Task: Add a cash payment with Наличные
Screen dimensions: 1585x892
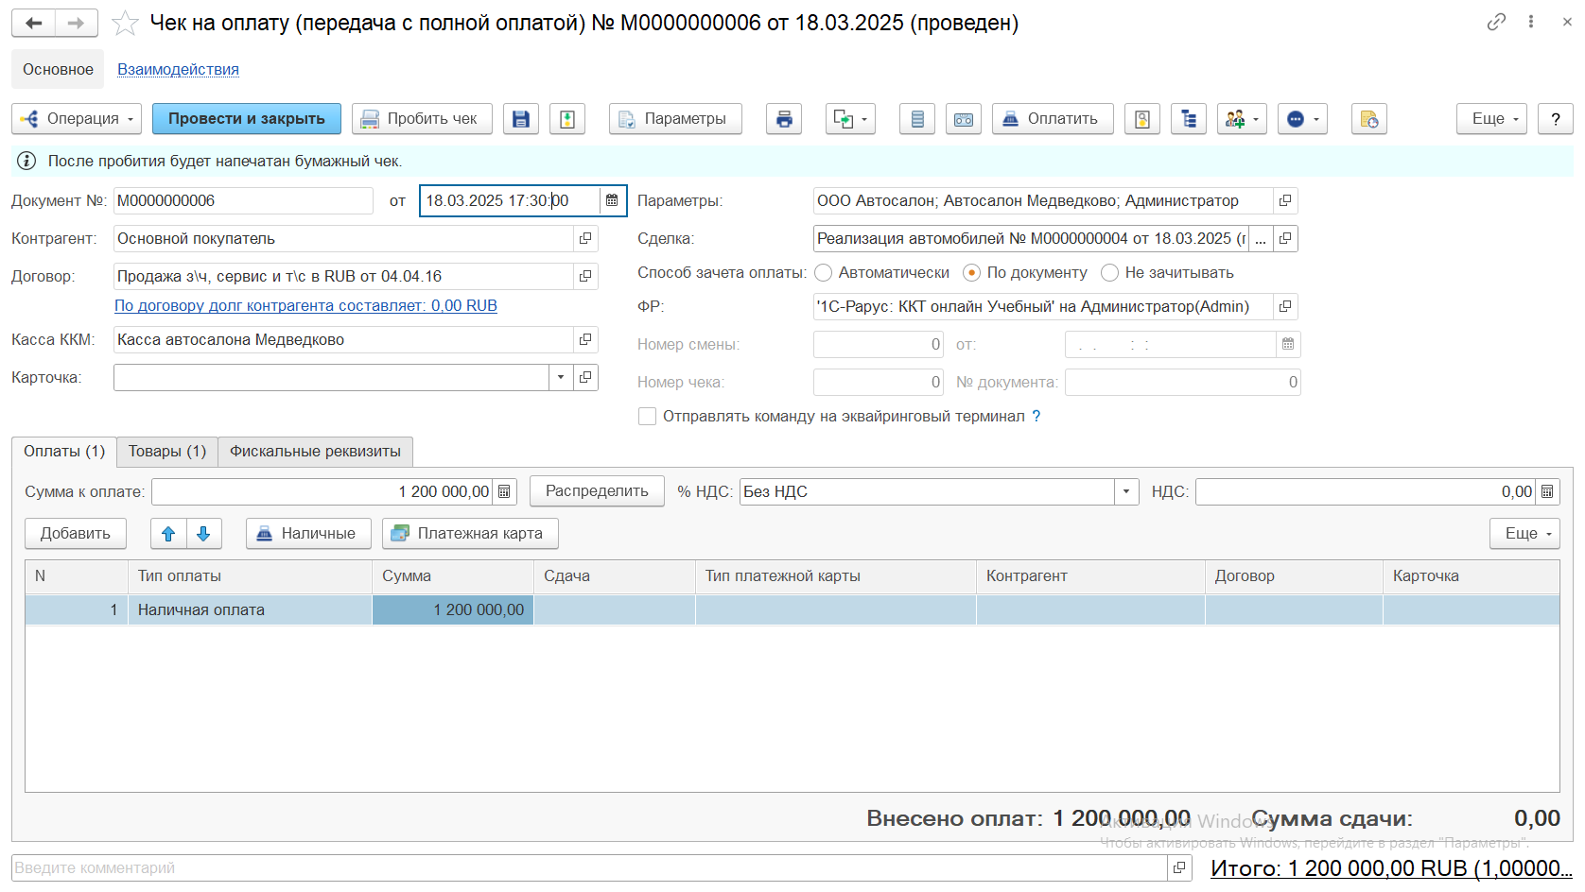Action: 308,534
